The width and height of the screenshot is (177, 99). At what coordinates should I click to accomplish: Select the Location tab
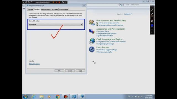tap(37, 9)
